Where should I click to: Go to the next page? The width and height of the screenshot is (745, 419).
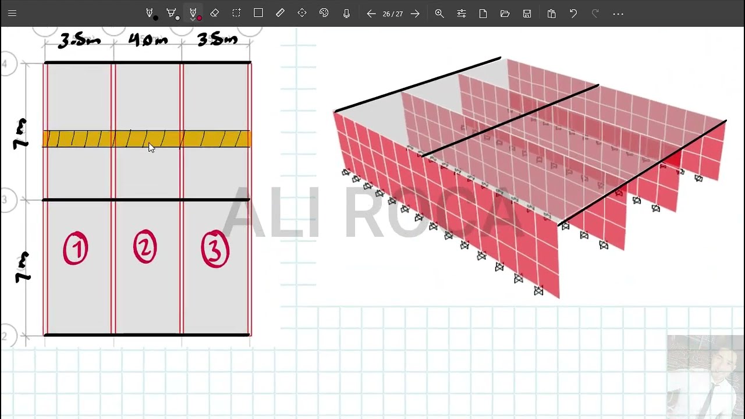(x=415, y=13)
